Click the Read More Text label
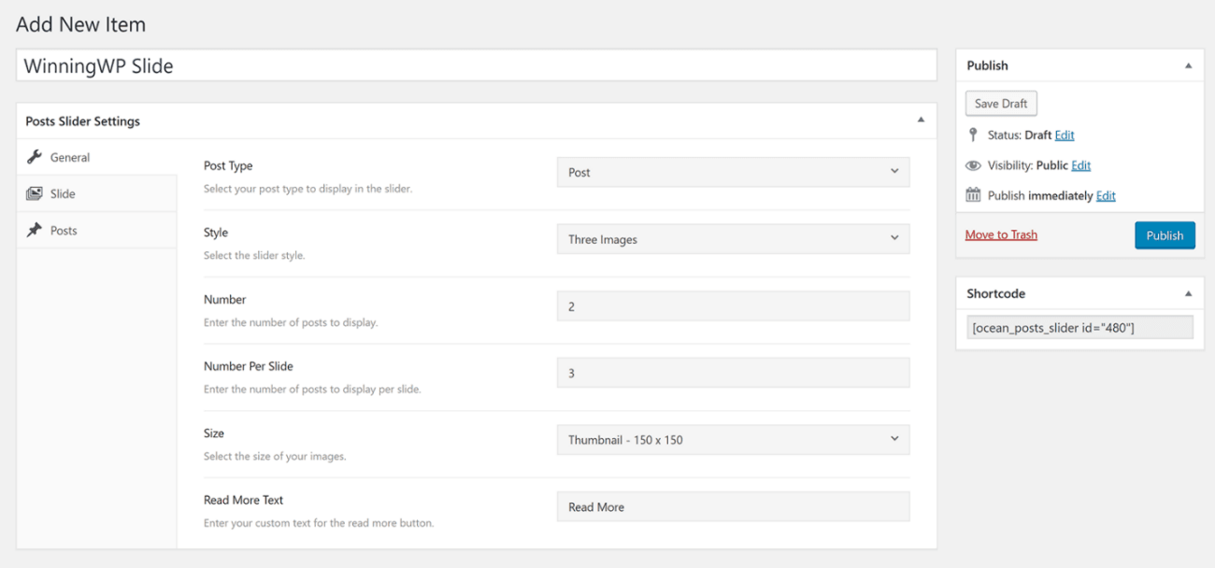 coord(244,500)
